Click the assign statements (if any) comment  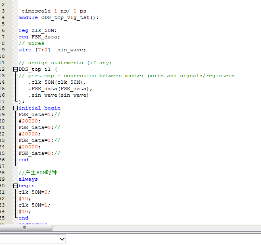coord(65,63)
